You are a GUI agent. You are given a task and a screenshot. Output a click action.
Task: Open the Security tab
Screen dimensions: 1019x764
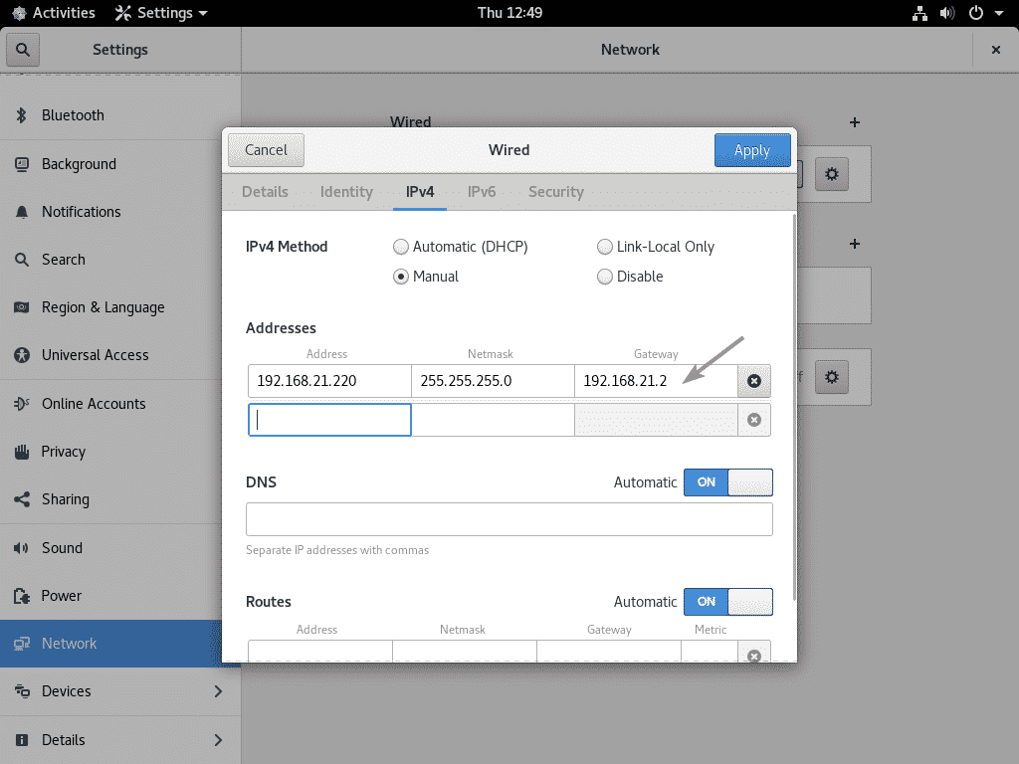tap(555, 192)
